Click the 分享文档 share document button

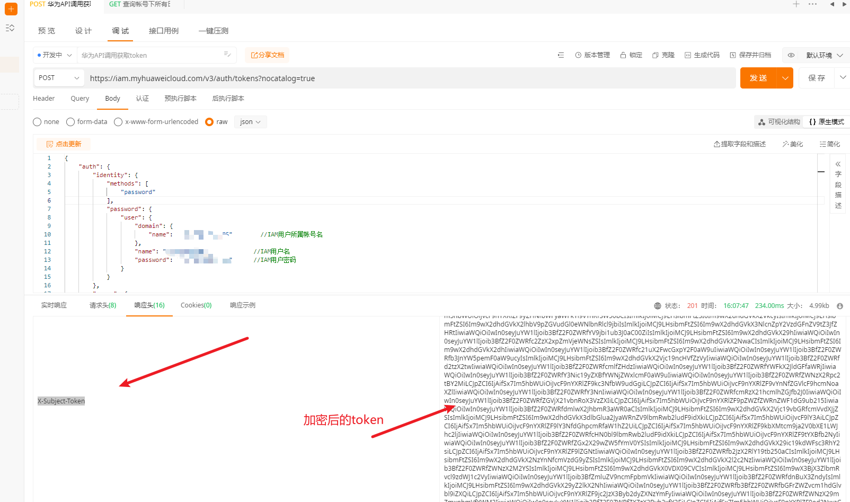pos(268,55)
